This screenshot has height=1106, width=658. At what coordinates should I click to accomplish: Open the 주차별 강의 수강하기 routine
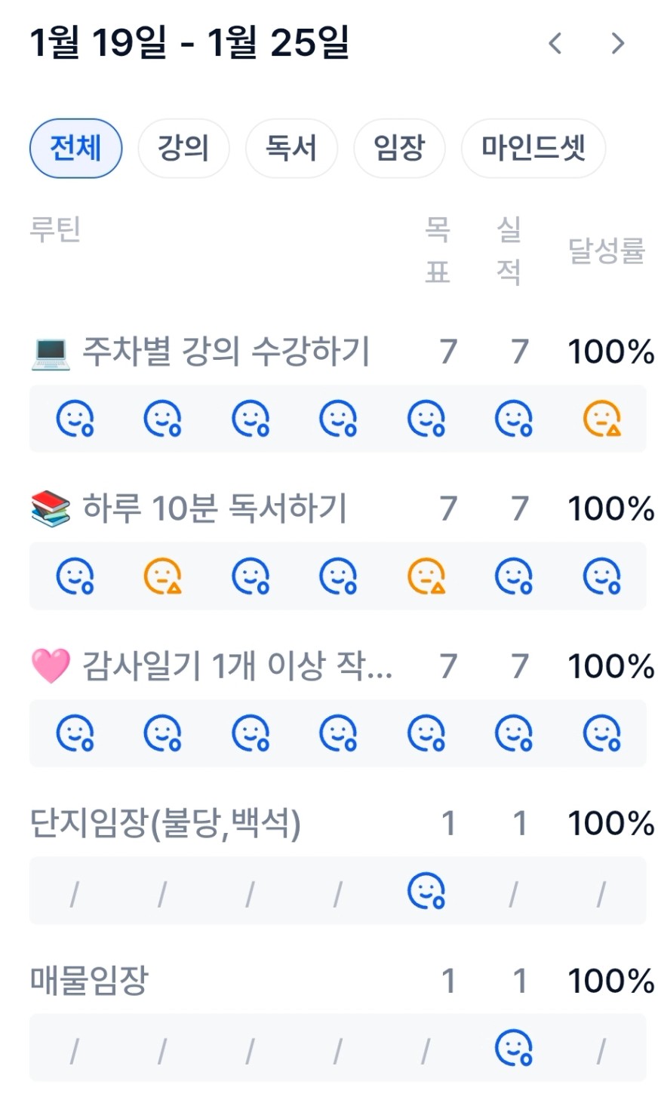click(225, 352)
